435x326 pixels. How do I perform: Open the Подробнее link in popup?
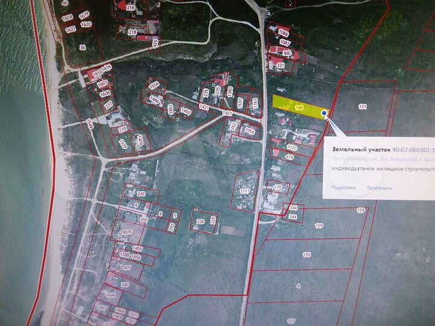point(343,188)
